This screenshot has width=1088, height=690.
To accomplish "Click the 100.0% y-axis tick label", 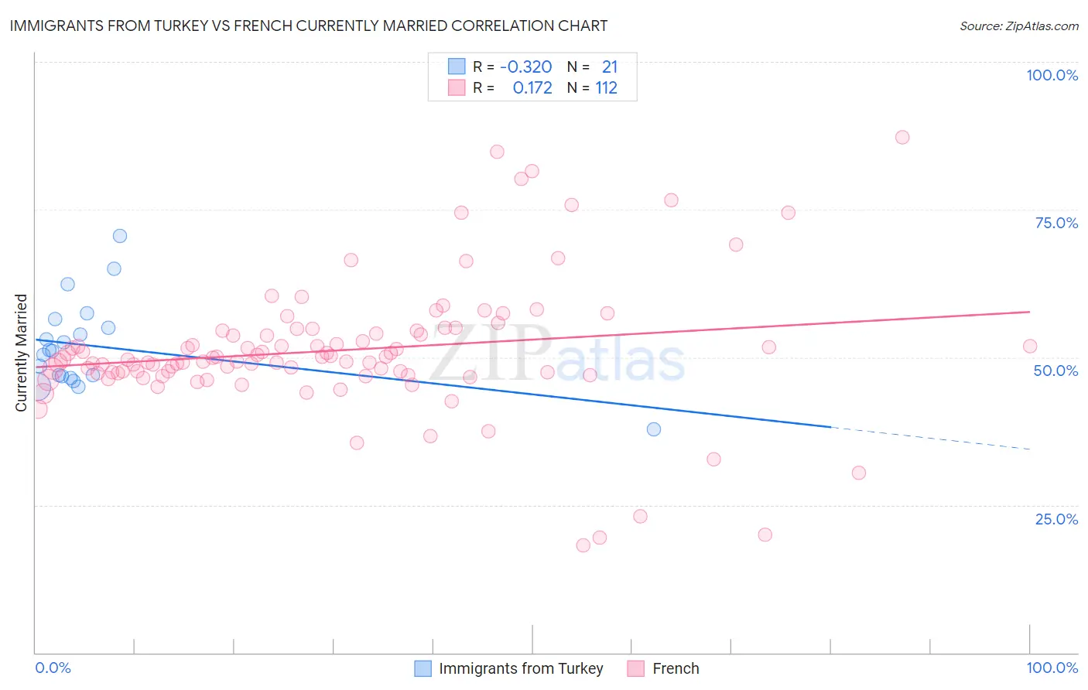I will click(1052, 75).
